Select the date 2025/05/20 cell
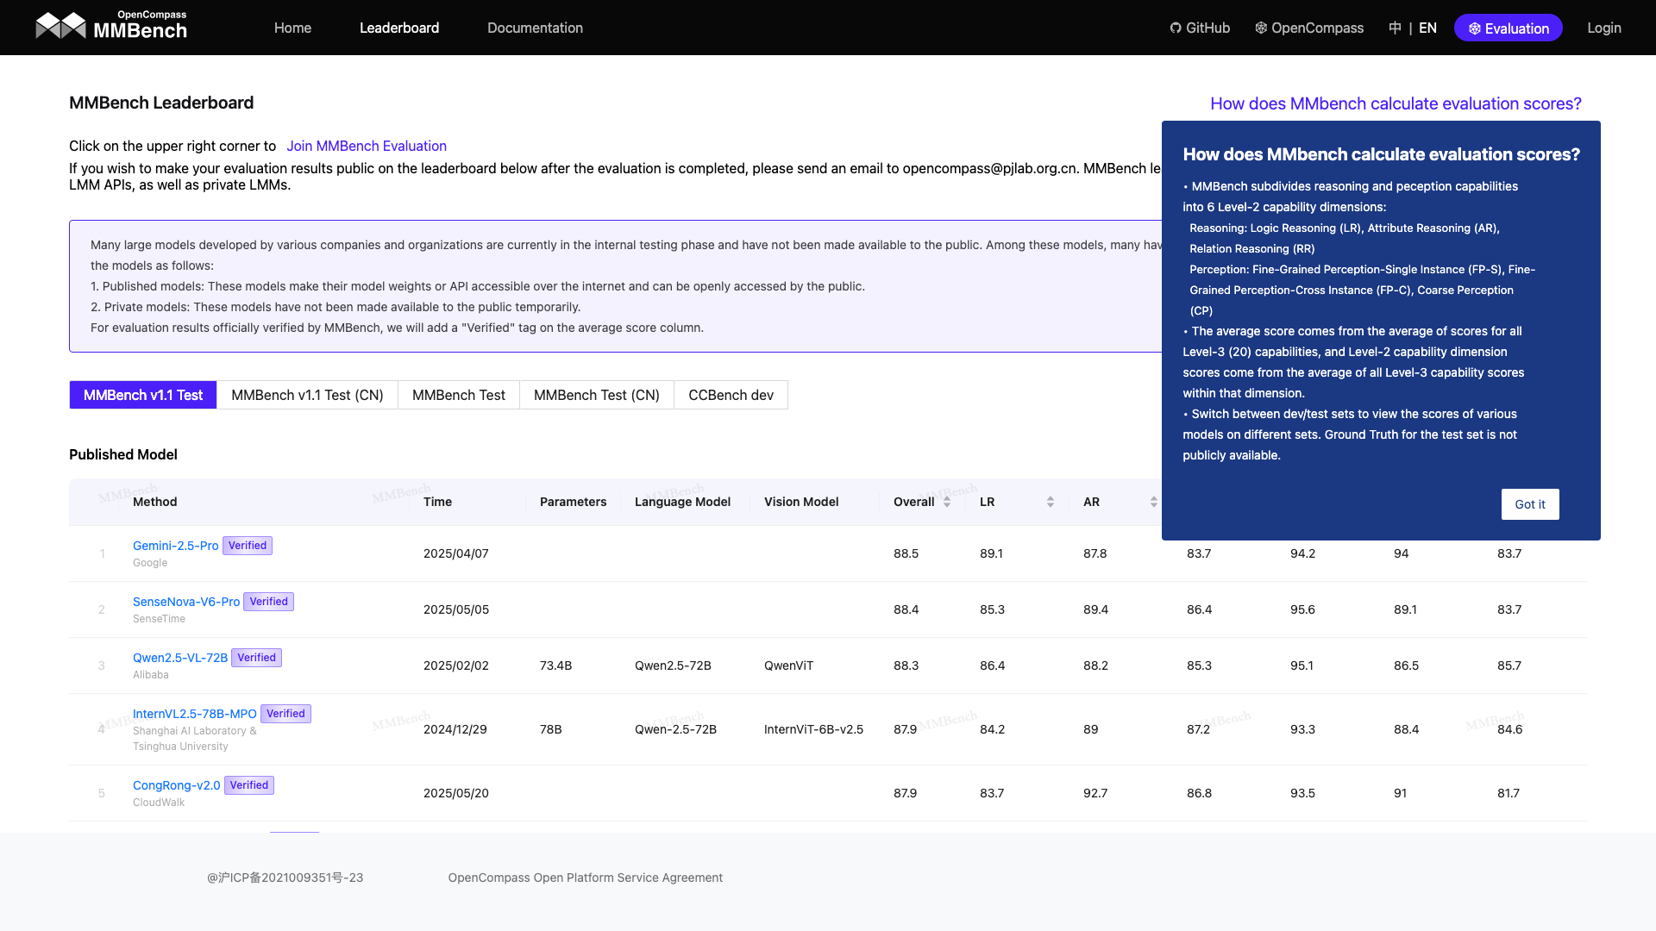1656x931 pixels. click(456, 793)
